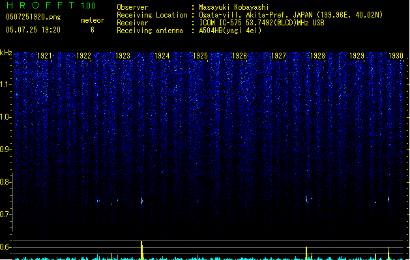Screen dimensions: 410x260
Task: Click the HROFFT 1.0.0 title text
Action: [x=51, y=5]
